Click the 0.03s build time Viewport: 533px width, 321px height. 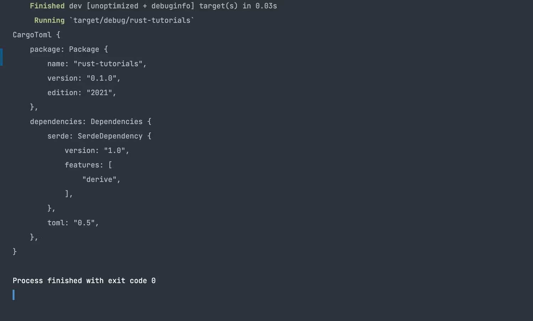266,6
